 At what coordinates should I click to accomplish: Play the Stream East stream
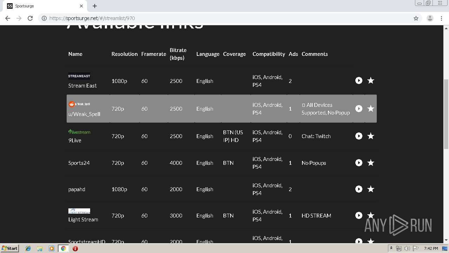pyautogui.click(x=358, y=80)
